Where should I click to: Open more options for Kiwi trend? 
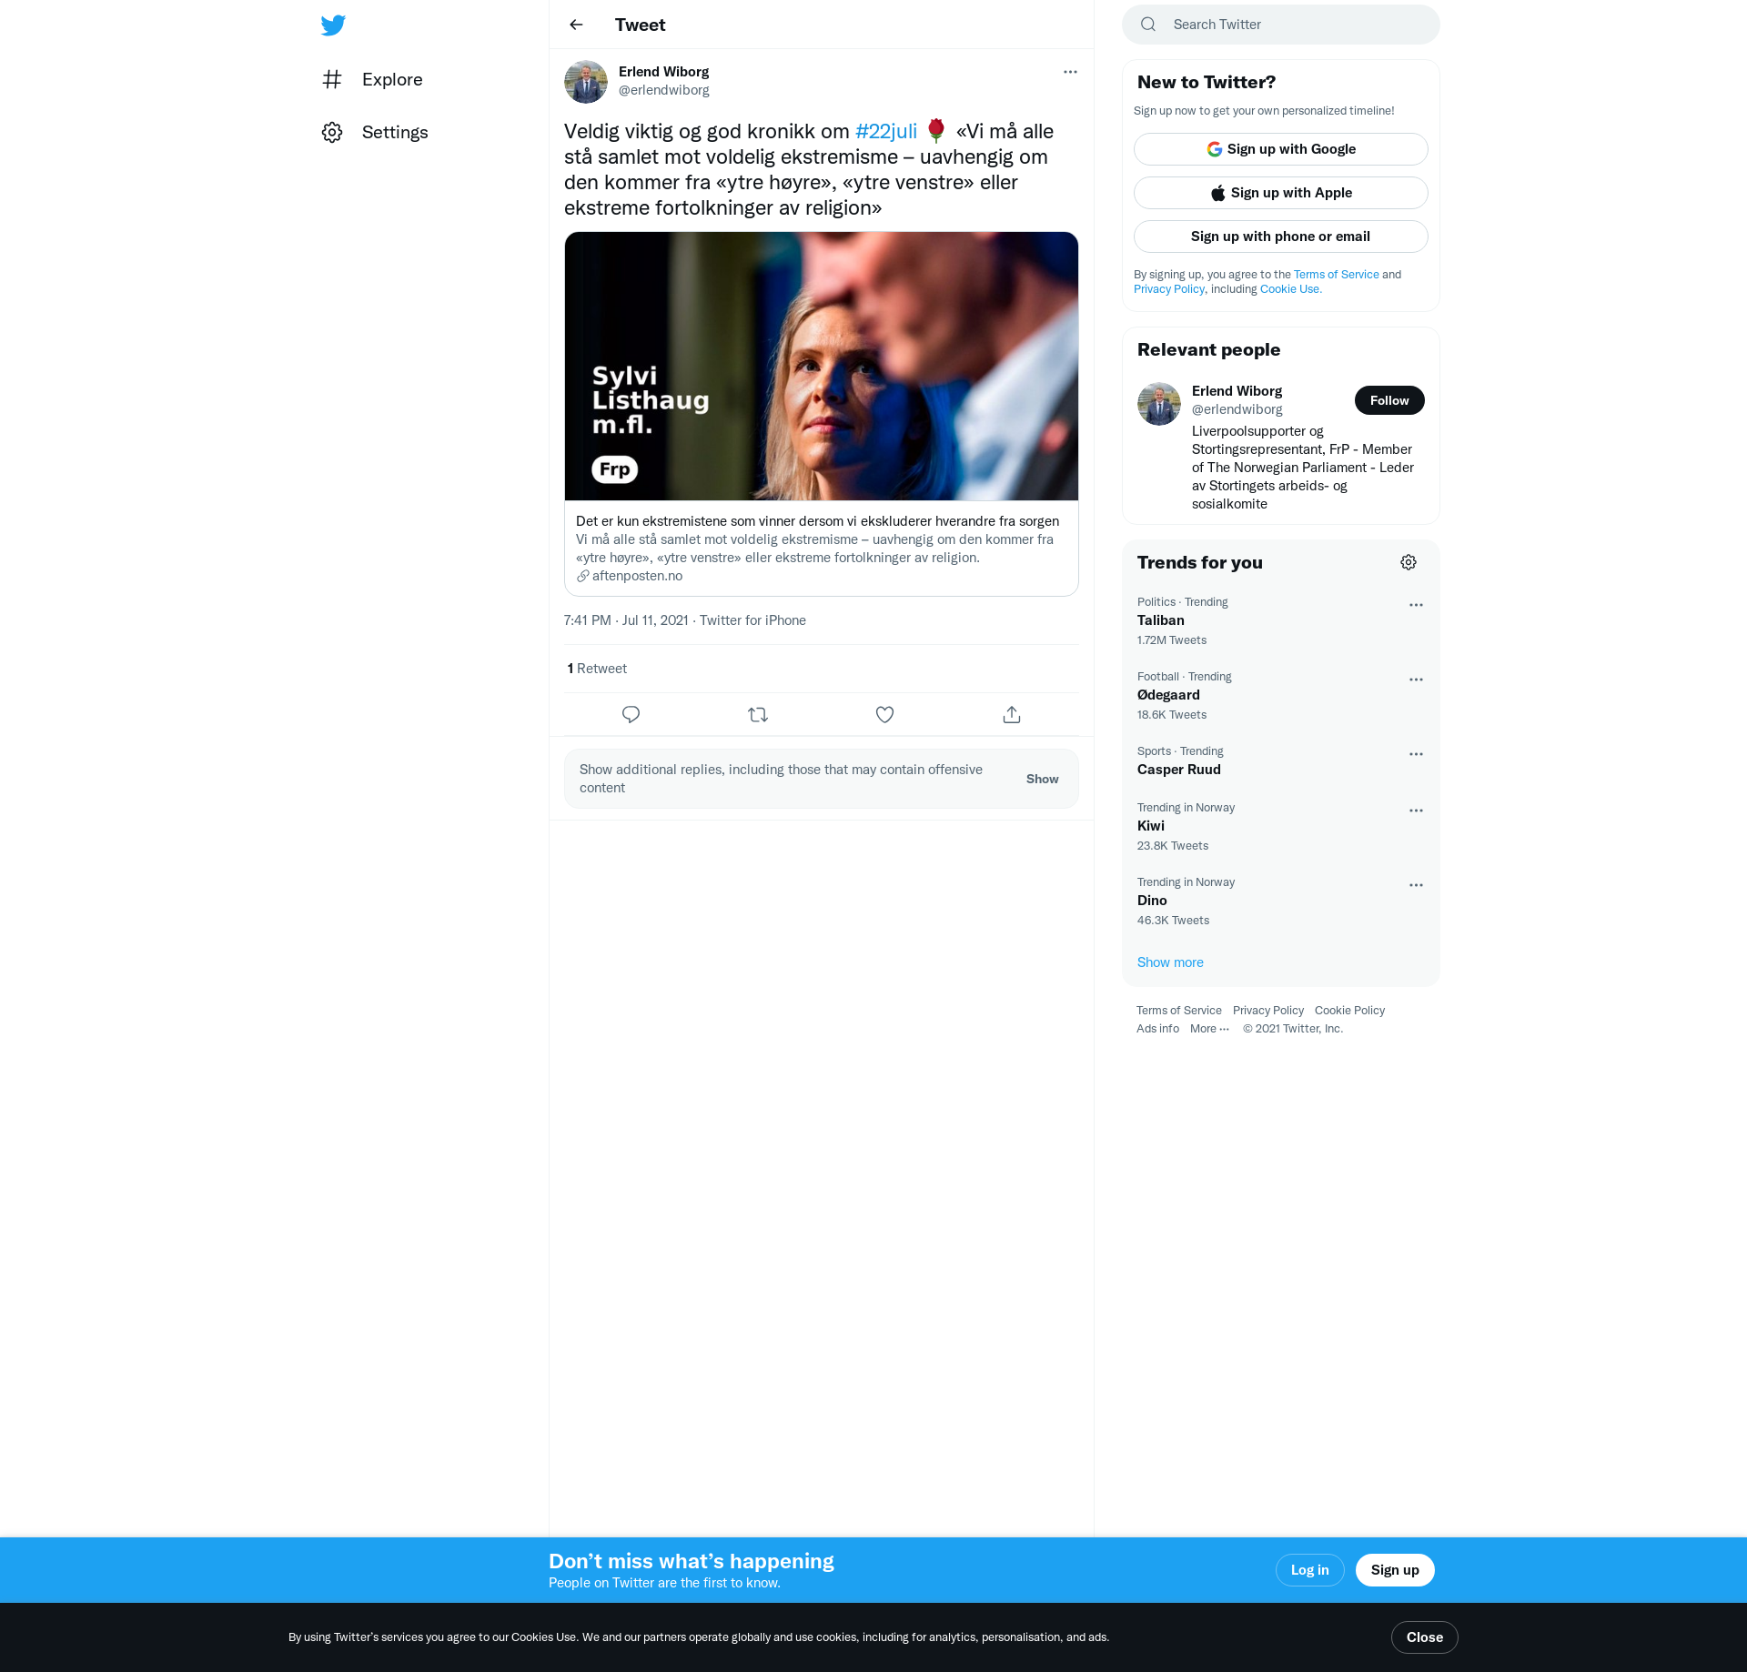(1416, 811)
